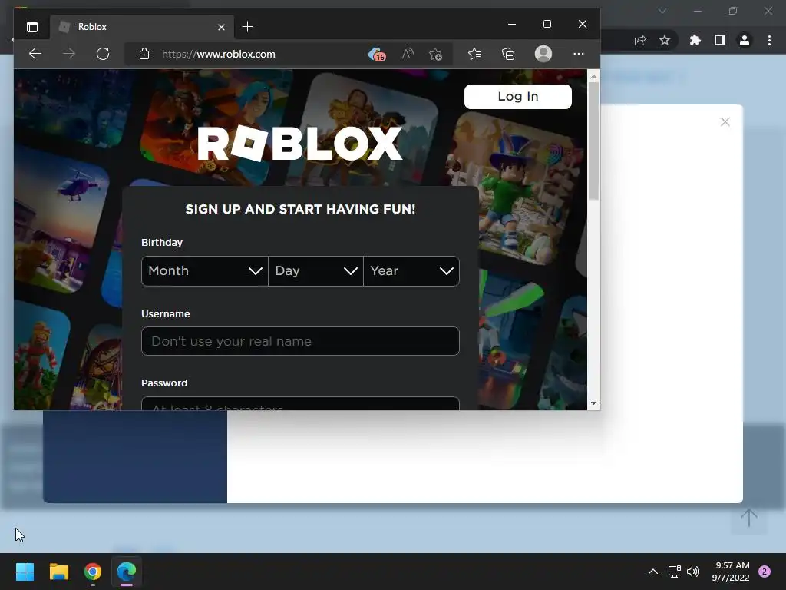Click the Edge address bar URL
The image size is (786, 590).
click(219, 55)
